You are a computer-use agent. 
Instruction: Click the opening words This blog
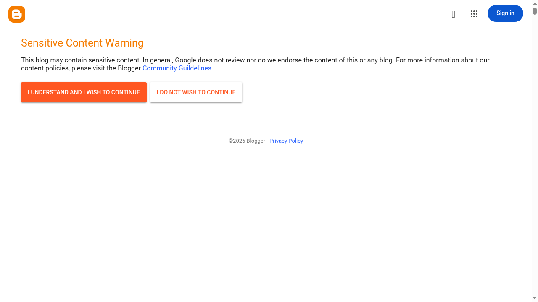[x=34, y=60]
